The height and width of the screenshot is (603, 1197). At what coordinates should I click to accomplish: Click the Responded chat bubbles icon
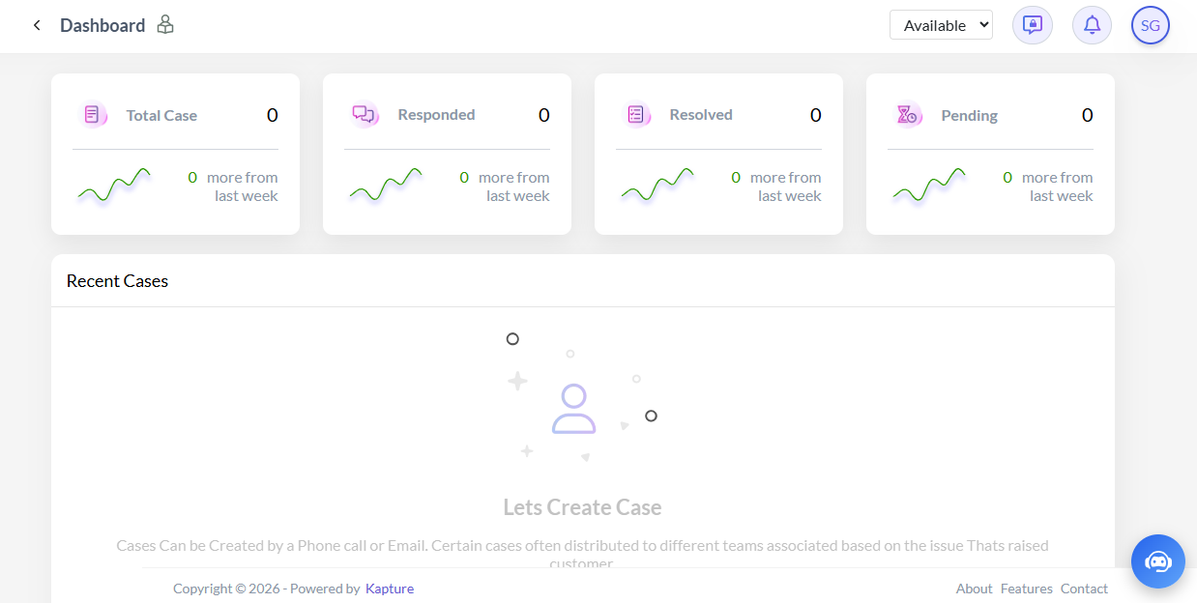[x=364, y=115]
